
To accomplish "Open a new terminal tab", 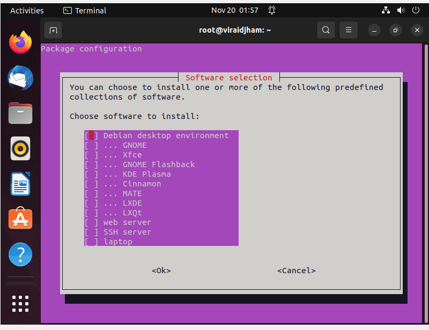I will [x=53, y=30].
